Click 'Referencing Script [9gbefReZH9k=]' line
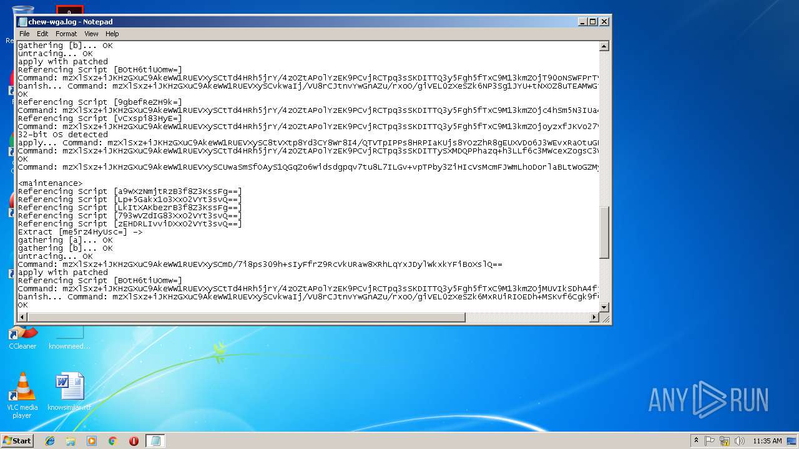 click(x=100, y=102)
